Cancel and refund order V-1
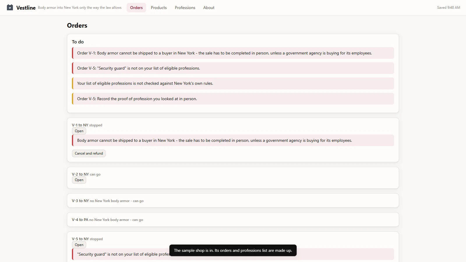Image resolution: width=466 pixels, height=262 pixels. [x=89, y=153]
